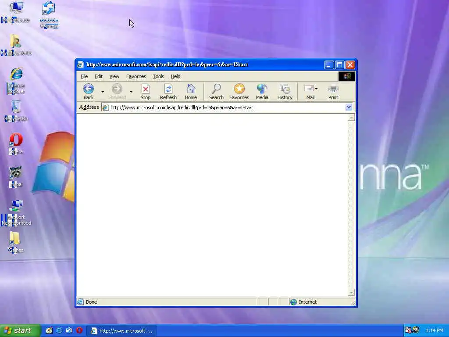Viewport: 449px width, 337px height.
Task: Click the page icon in Address bar
Action: (x=105, y=108)
